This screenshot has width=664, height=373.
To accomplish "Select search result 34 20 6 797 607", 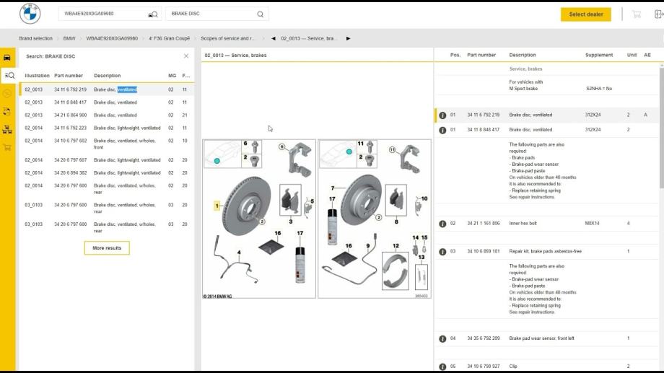I will [107, 160].
